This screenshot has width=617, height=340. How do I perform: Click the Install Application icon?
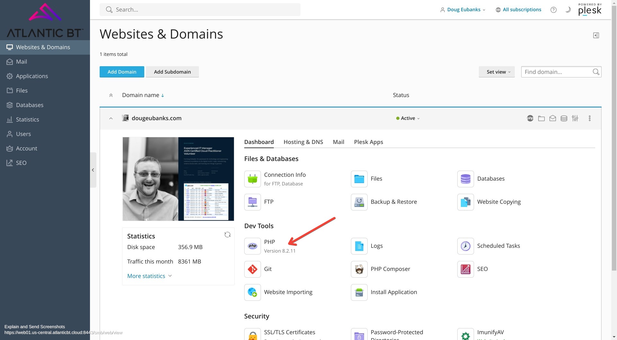[x=359, y=292]
